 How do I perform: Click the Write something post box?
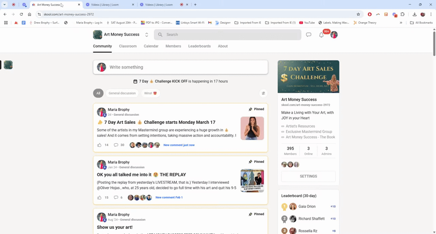point(181,67)
